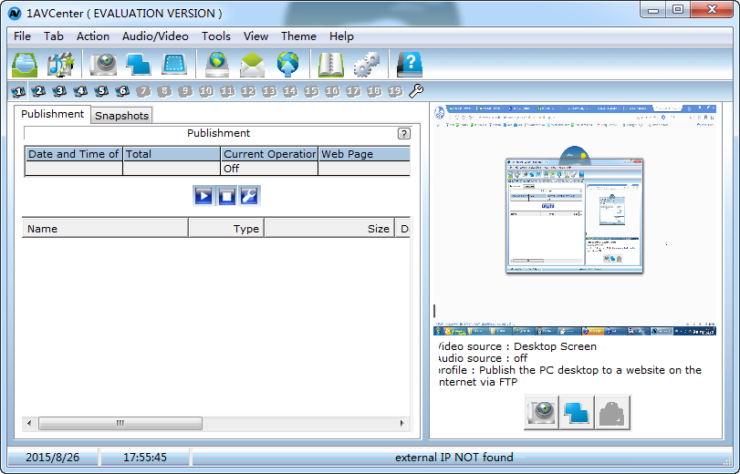740x474 pixels.
Task: Click the Publishment panel help question mark
Action: pos(403,133)
